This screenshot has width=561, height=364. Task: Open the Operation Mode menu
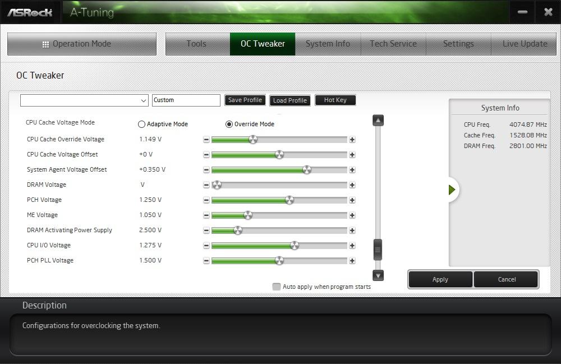pos(82,44)
